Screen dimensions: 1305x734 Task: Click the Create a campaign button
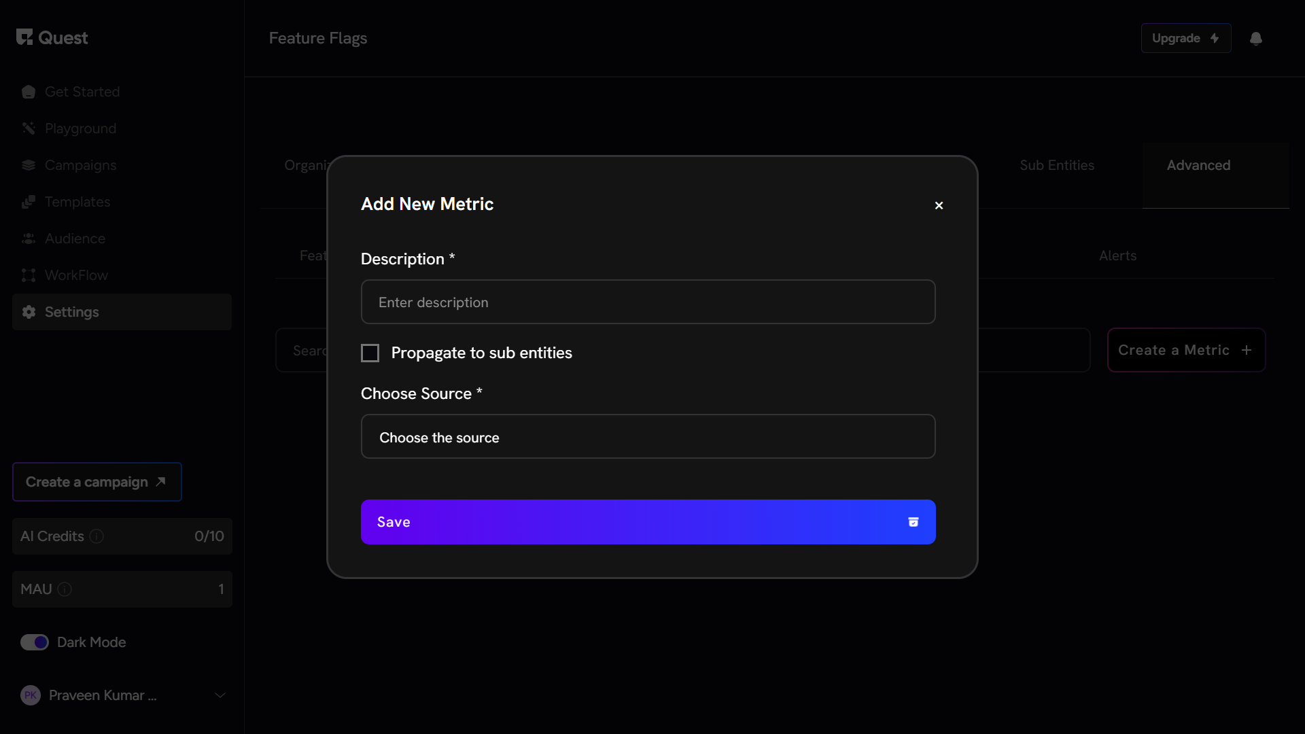click(97, 482)
